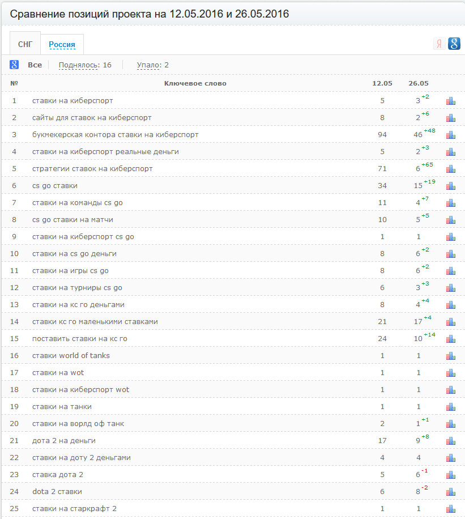This screenshot has width=465, height=519.
Task: Open chart icon for 'cs go ставки' row
Action: [x=450, y=186]
